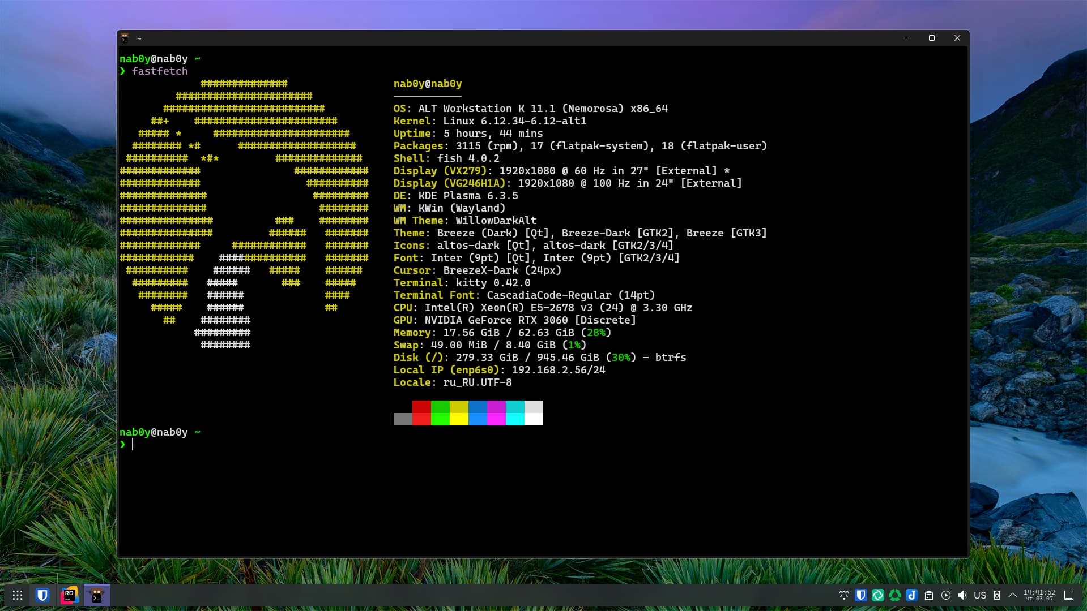Click the 'Shell: fish 4.0.2' line
The width and height of the screenshot is (1087, 611).
446,158
